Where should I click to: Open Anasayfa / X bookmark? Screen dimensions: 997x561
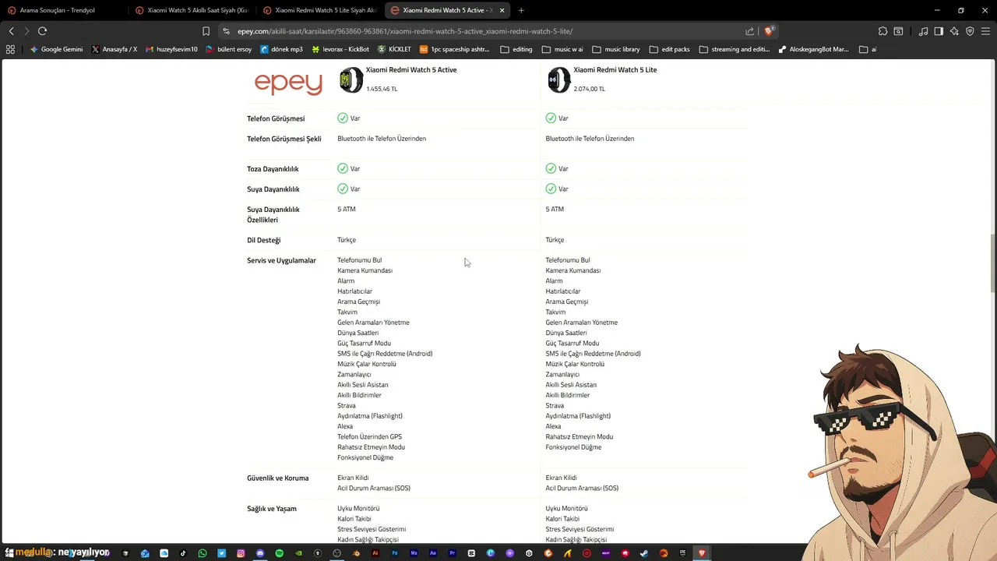pyautogui.click(x=114, y=49)
